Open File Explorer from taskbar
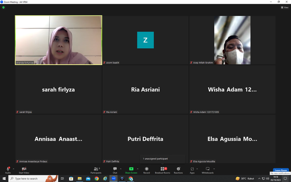The height and width of the screenshot is (182, 291). pos(80,178)
